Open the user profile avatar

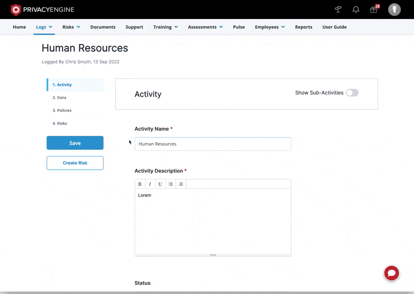[x=394, y=9]
